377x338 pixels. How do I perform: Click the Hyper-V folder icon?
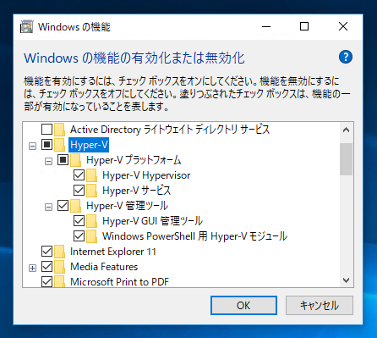(60, 145)
